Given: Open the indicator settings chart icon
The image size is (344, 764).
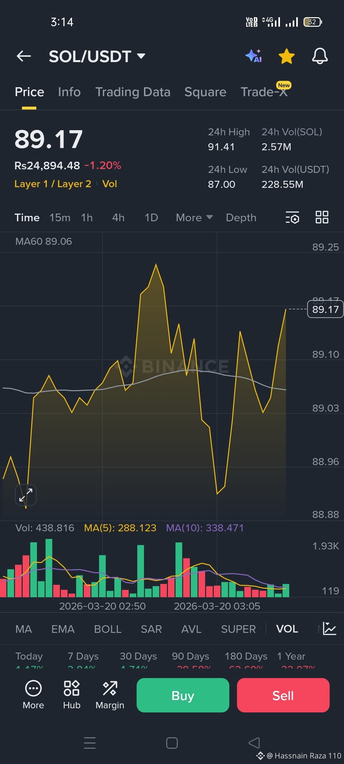Looking at the screenshot, I should tap(329, 629).
